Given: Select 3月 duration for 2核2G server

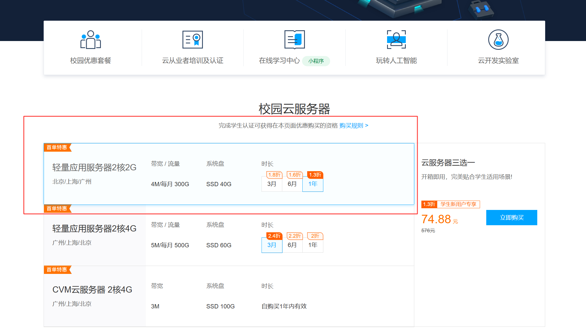Looking at the screenshot, I should (272, 184).
